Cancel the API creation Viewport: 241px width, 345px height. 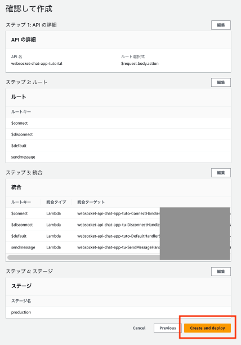point(139,328)
